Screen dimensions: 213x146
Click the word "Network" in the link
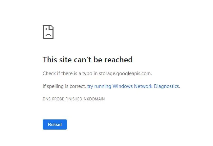(142, 86)
